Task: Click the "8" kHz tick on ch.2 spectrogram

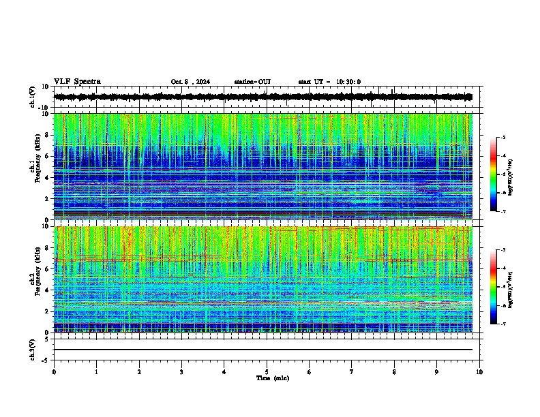Action: [x=47, y=248]
